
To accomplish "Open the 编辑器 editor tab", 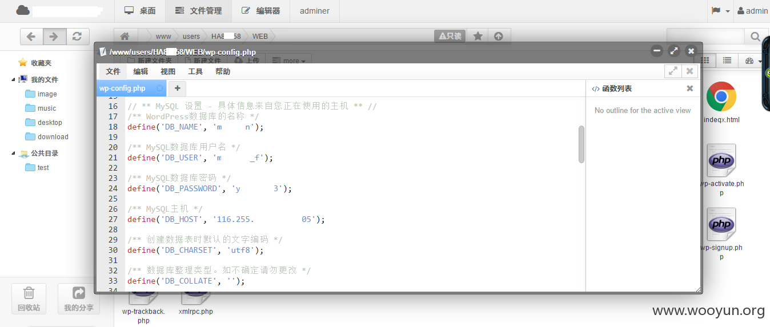I will pyautogui.click(x=260, y=11).
